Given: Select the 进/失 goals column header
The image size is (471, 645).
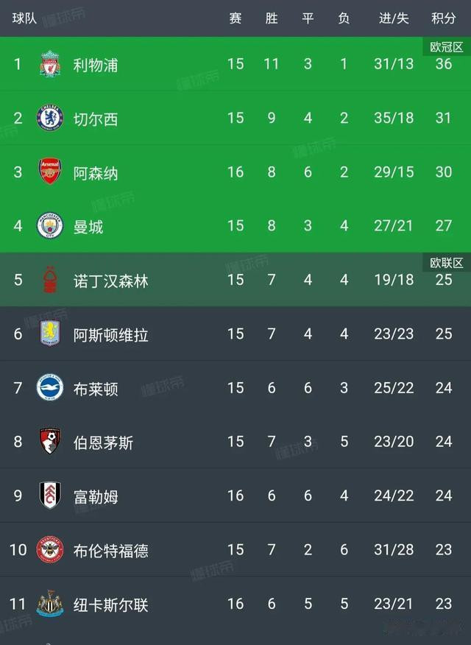Looking at the screenshot, I should coord(394,18).
